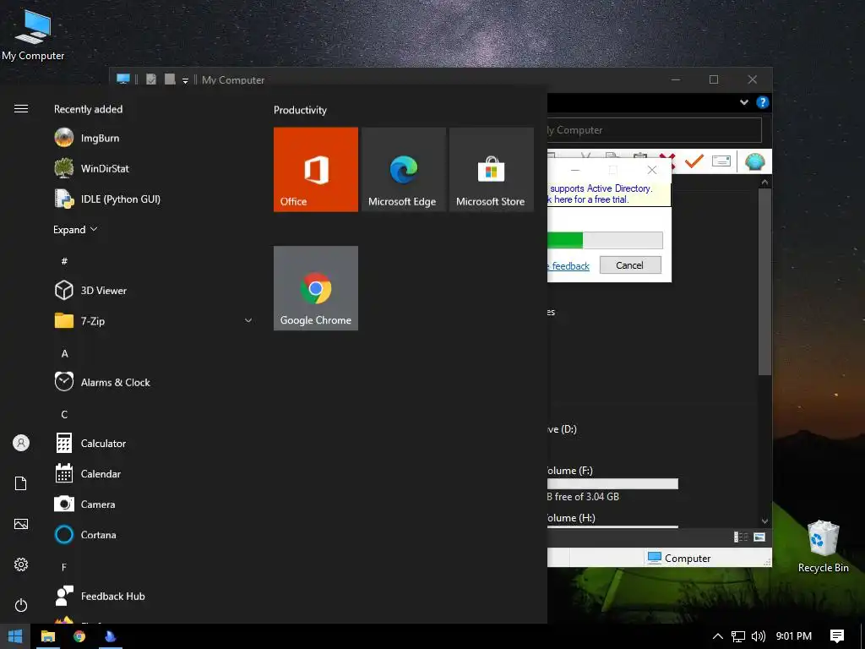This screenshot has height=649, width=865.
Task: Open the Microsoft Store tile
Action: coord(491,169)
